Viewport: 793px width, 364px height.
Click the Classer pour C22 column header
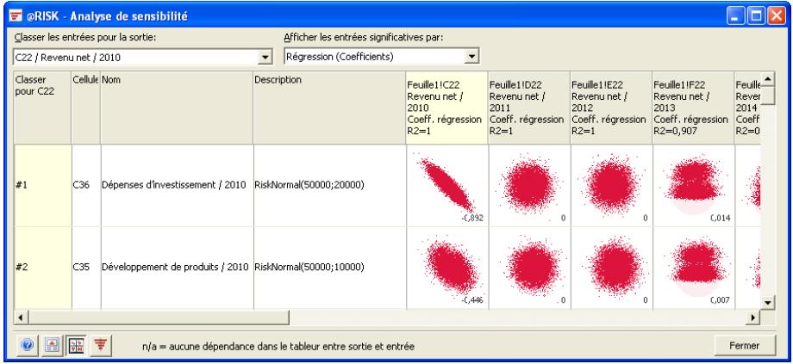point(42,108)
